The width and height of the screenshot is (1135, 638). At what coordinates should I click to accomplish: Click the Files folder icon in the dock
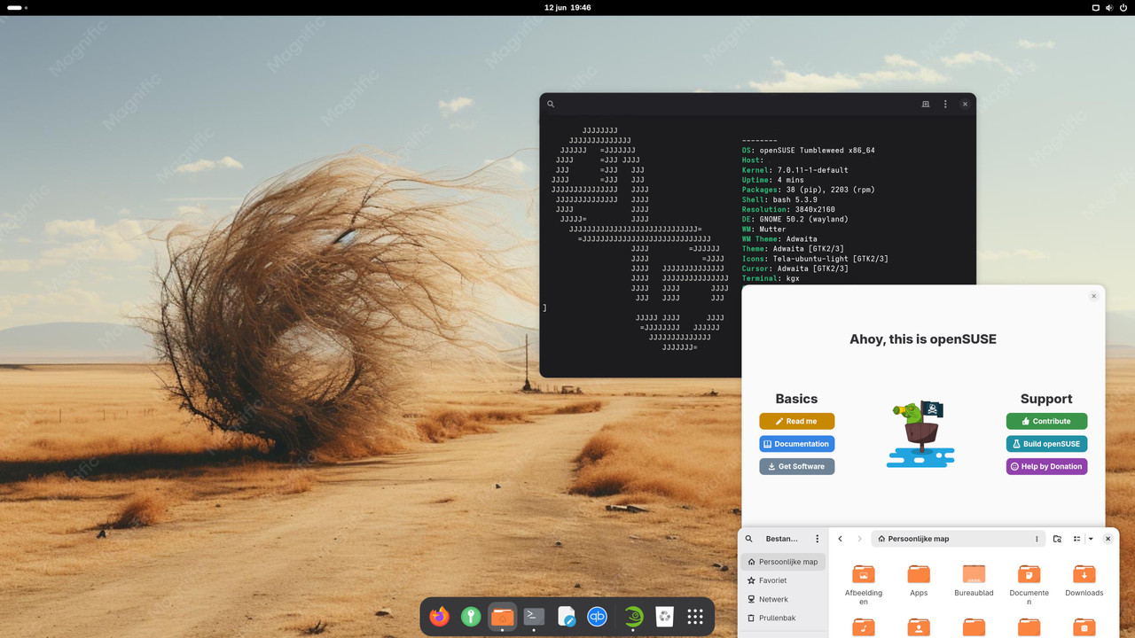click(502, 616)
